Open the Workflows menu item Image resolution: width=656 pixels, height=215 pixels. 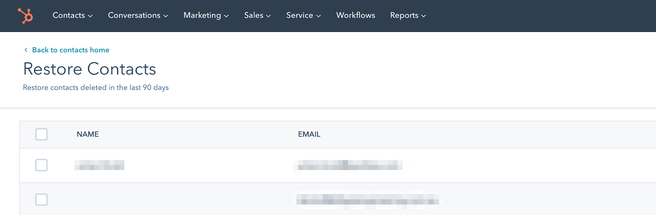(x=355, y=15)
